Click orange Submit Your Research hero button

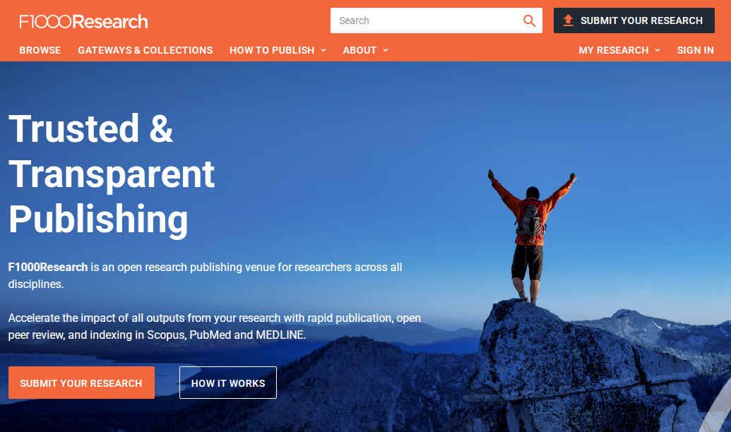82,383
